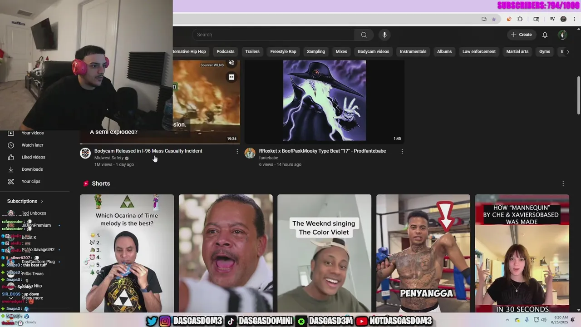
Task: Open the tab search icon in toolbar
Action: click(536, 19)
